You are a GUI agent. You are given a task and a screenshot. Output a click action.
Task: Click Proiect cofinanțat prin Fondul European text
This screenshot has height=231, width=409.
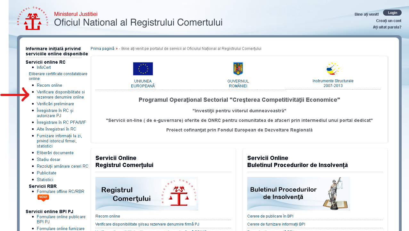click(x=239, y=130)
